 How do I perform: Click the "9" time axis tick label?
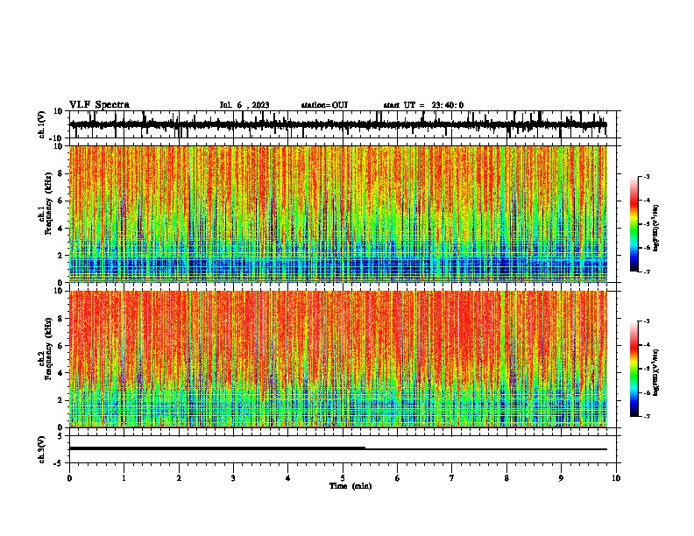coord(561,478)
